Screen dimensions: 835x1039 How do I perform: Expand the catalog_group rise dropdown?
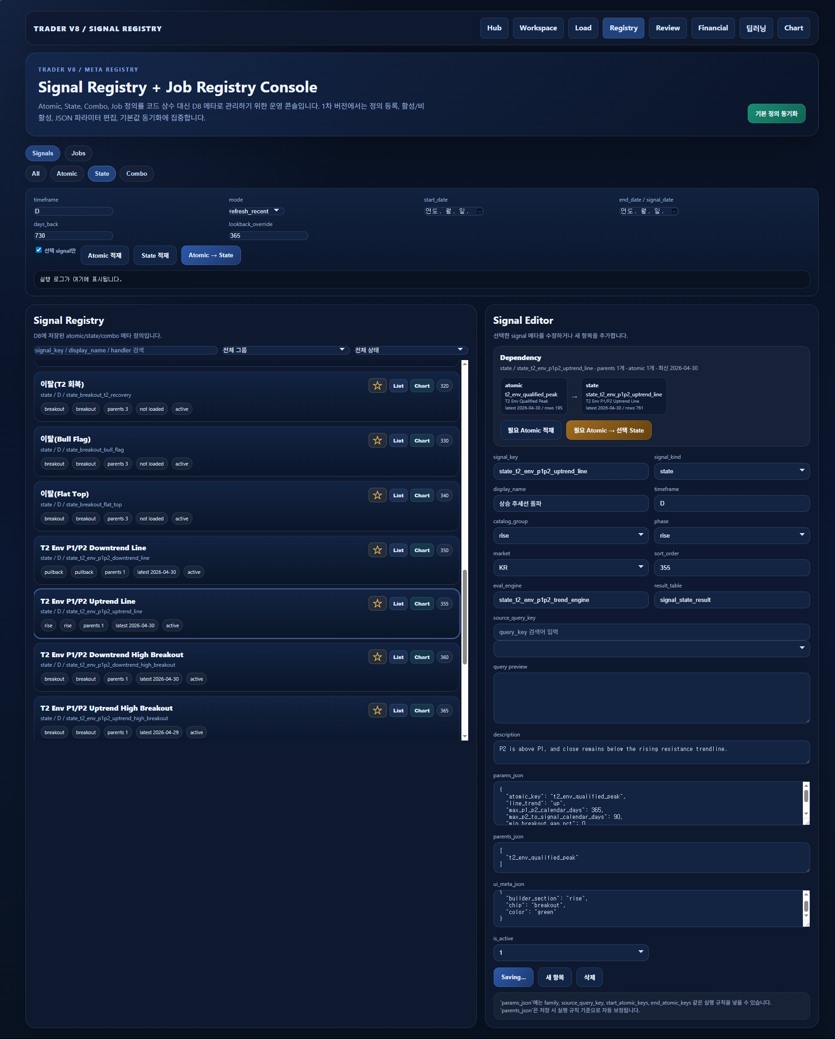coord(571,535)
